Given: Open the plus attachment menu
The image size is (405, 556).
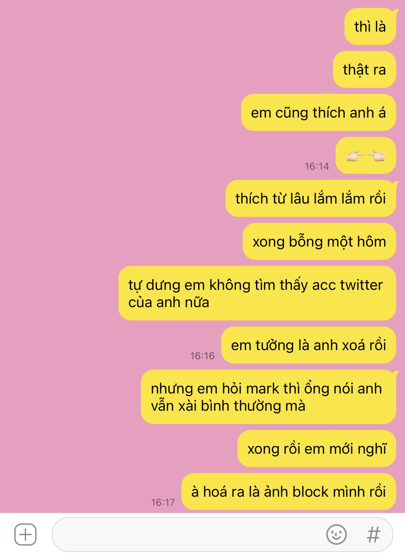Looking at the screenshot, I should point(25,535).
